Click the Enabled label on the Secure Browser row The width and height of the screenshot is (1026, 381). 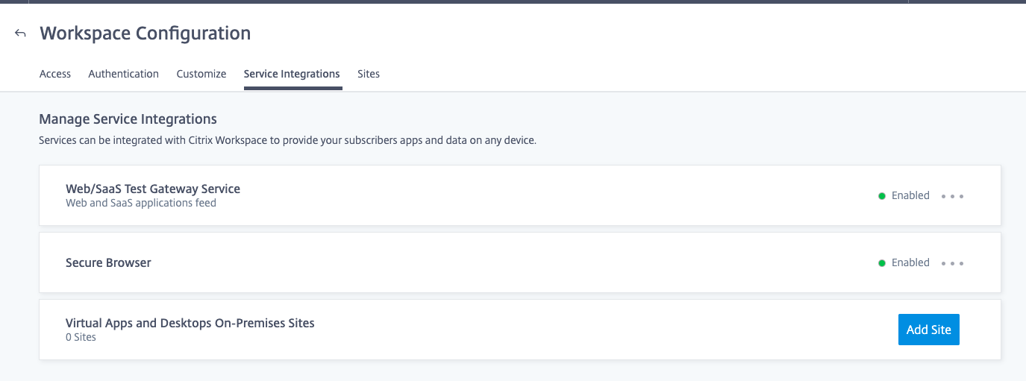tap(910, 262)
